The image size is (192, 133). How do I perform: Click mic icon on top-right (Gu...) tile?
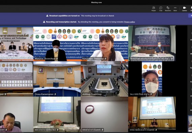pyautogui.click(x=172, y=59)
